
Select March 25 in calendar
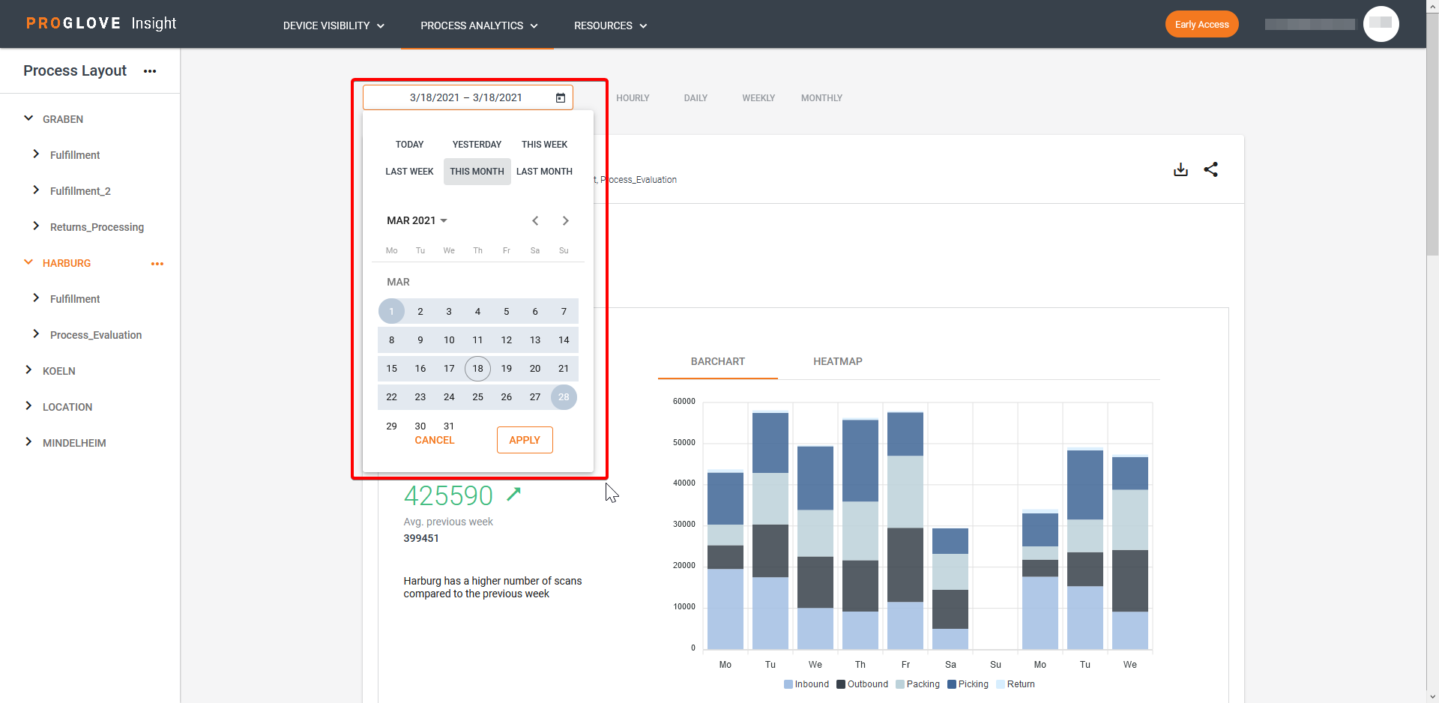(477, 397)
